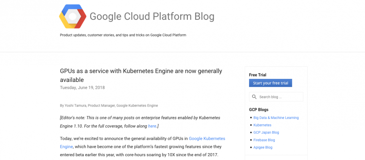Image resolution: width=365 pixels, height=160 pixels.
Task: Click the Google Cloud Platform hexagon logo
Action: pyautogui.click(x=73, y=16)
